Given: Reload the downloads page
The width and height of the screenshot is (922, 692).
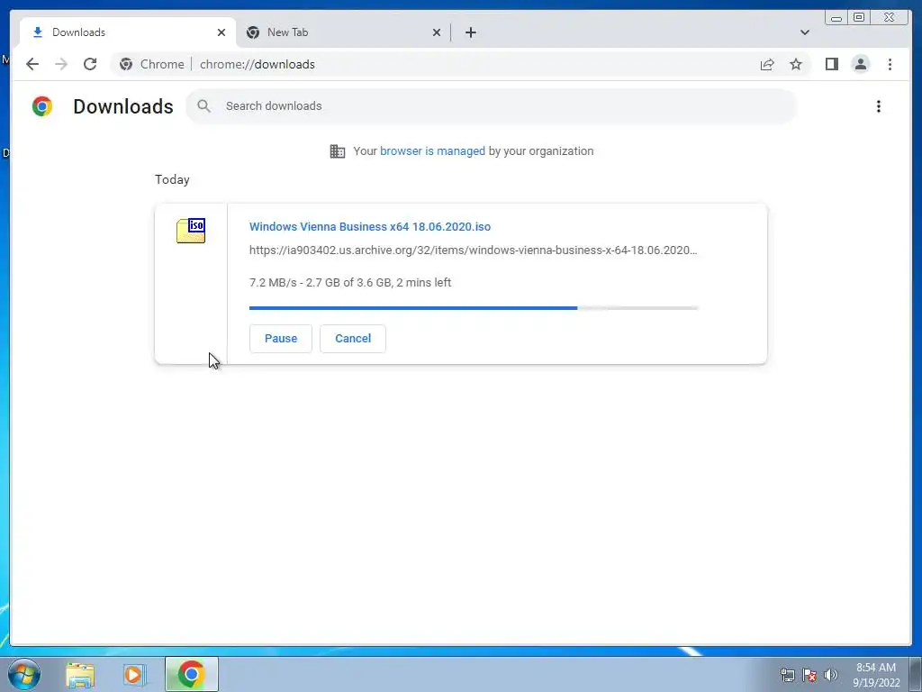Looking at the screenshot, I should [90, 64].
